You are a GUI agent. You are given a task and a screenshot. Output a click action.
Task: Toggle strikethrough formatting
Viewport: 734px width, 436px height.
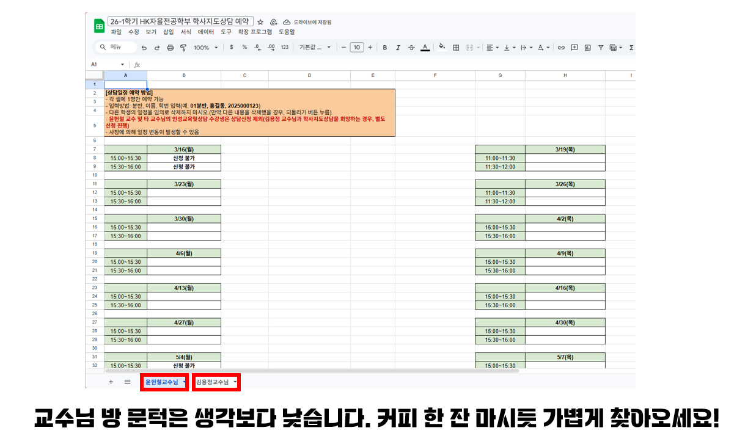tap(411, 48)
